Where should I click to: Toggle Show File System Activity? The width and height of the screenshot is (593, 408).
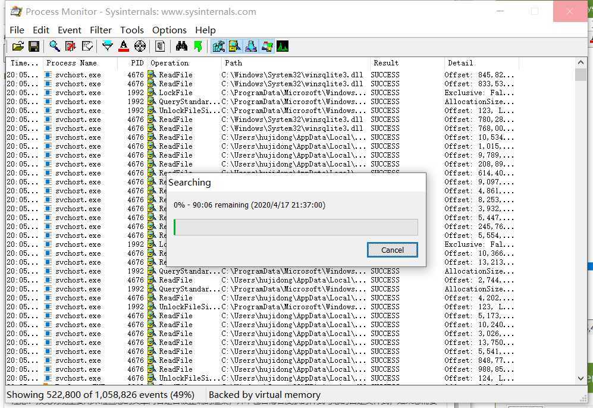click(235, 46)
